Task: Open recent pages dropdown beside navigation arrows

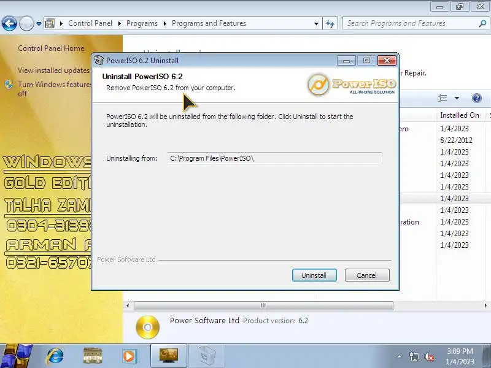Action: [39, 23]
